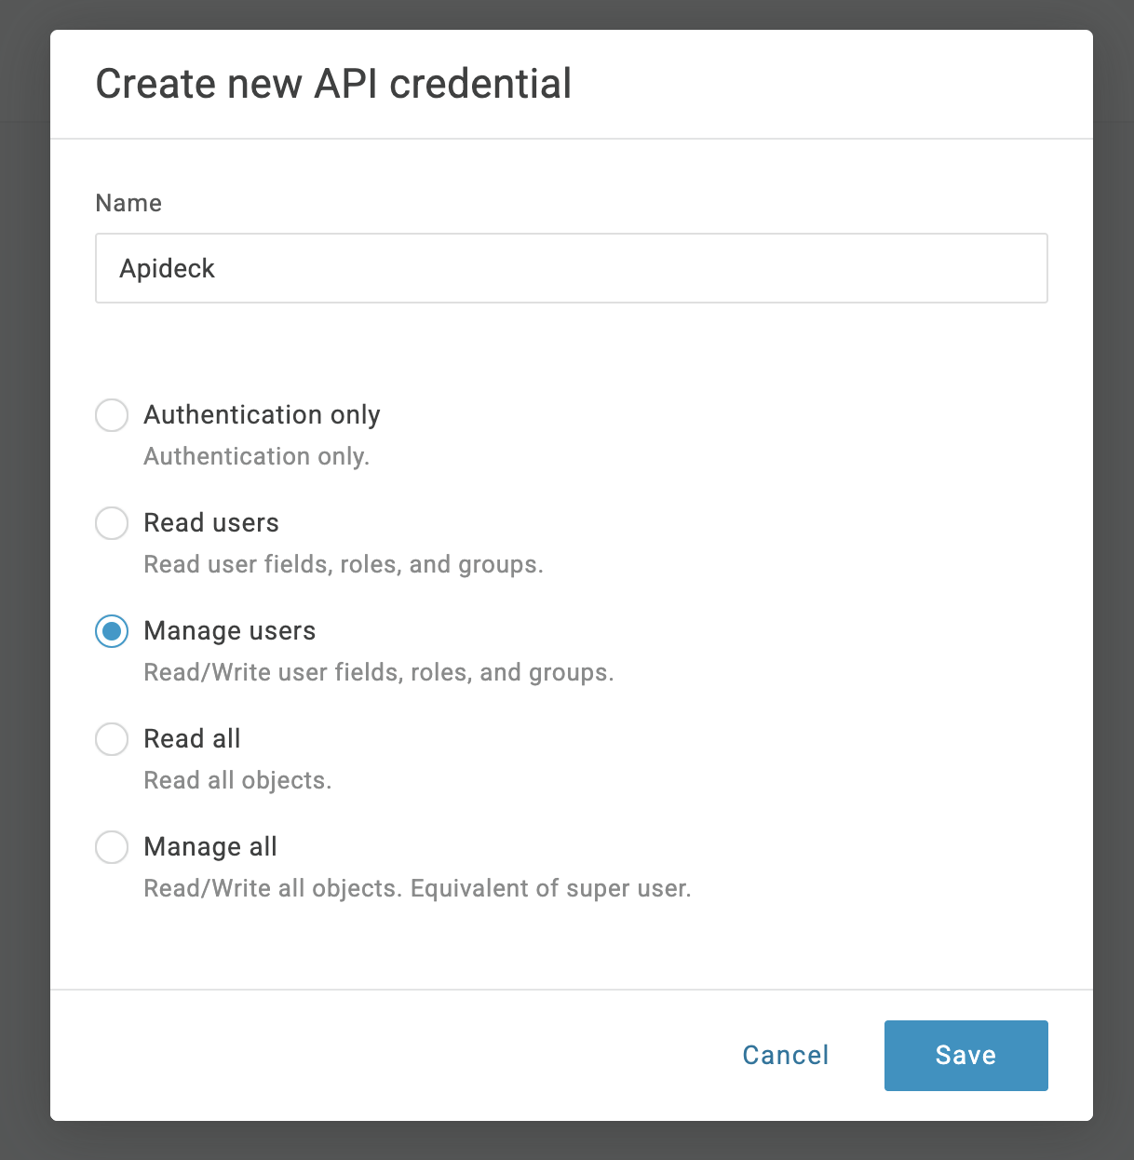The width and height of the screenshot is (1134, 1160).
Task: Cancel the credential creation dialog
Action: pyautogui.click(x=786, y=1056)
